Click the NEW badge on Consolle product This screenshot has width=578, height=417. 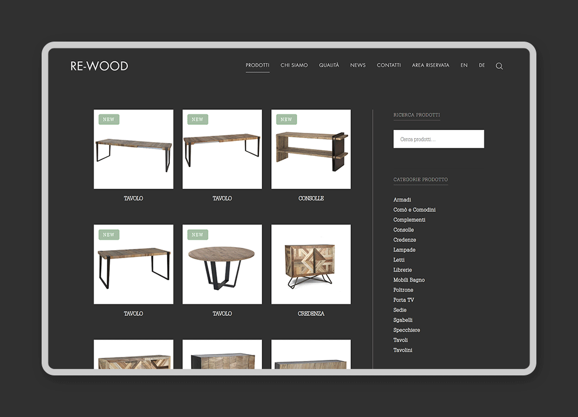tap(287, 120)
